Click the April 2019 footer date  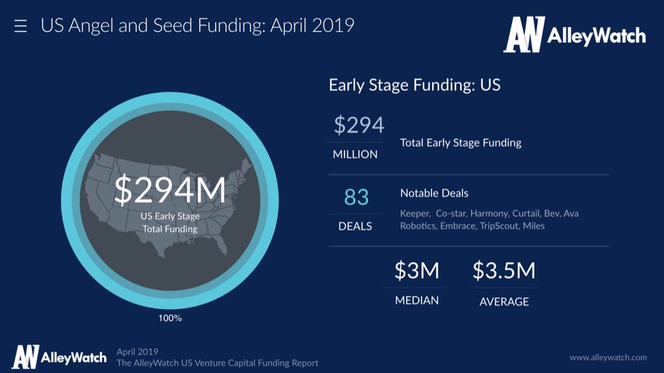coord(137,351)
